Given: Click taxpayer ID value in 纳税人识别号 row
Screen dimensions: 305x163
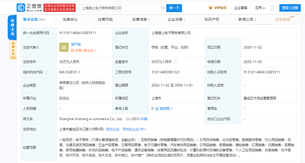Looking at the screenshot, I should click(262, 72).
